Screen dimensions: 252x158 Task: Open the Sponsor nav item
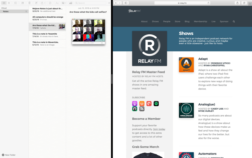224,22
